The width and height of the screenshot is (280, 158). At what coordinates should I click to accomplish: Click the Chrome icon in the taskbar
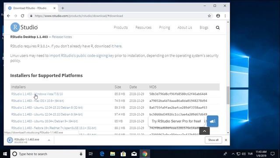coord(145,154)
